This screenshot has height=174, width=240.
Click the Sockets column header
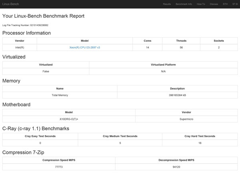tap(219, 40)
